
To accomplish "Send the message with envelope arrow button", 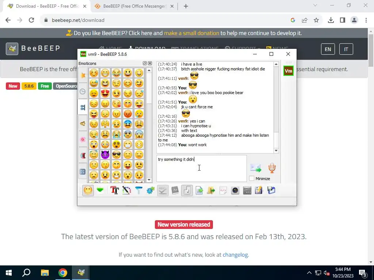I will click(x=256, y=168).
